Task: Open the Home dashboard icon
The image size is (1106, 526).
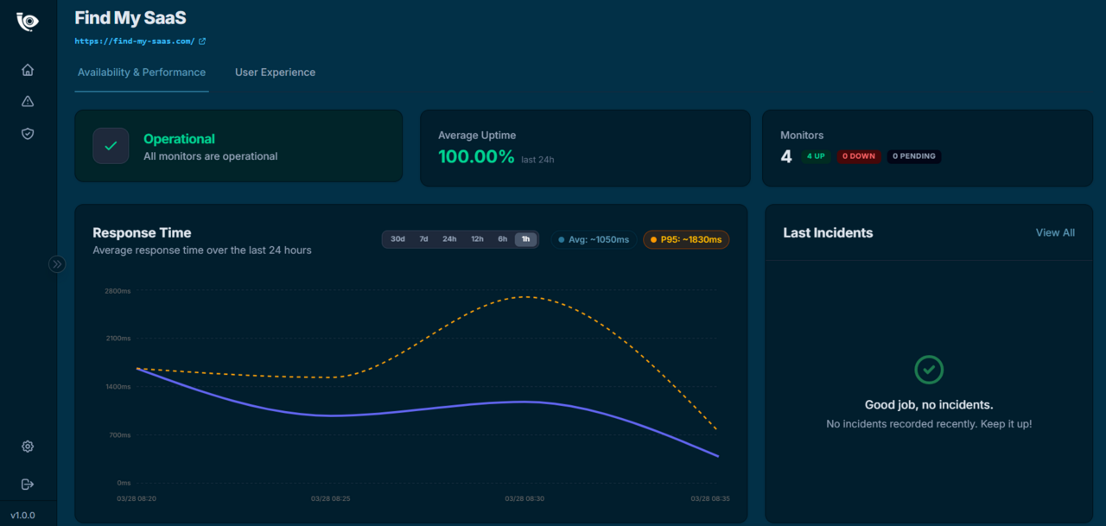Action: 28,70
